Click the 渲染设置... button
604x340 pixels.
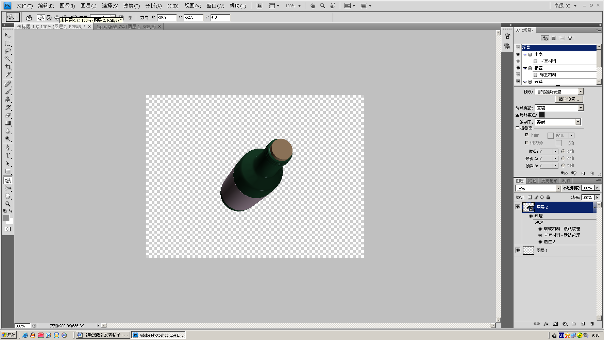tap(569, 99)
